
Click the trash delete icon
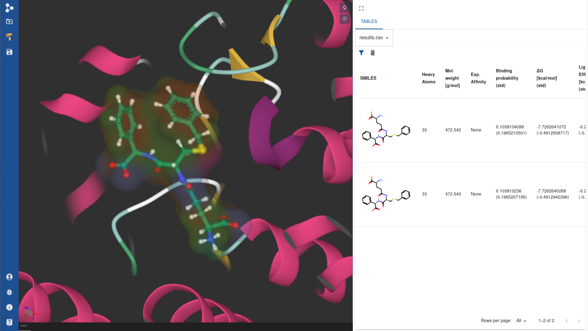[373, 53]
